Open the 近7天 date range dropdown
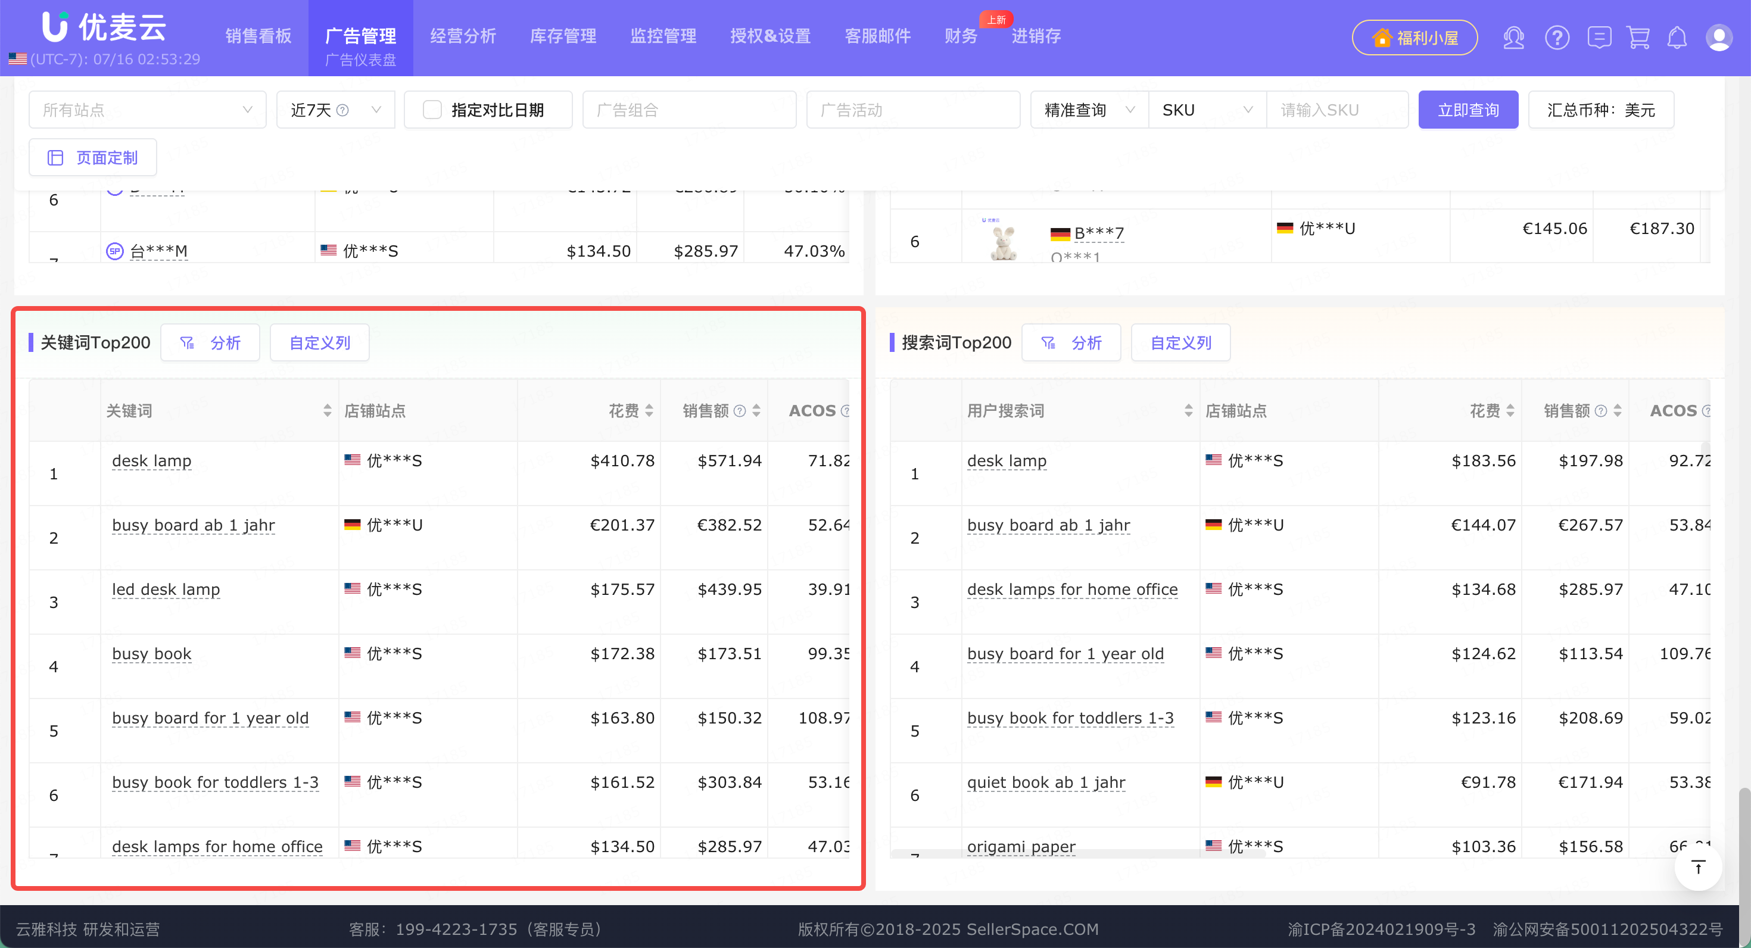Image resolution: width=1751 pixels, height=948 pixels. (x=336, y=110)
